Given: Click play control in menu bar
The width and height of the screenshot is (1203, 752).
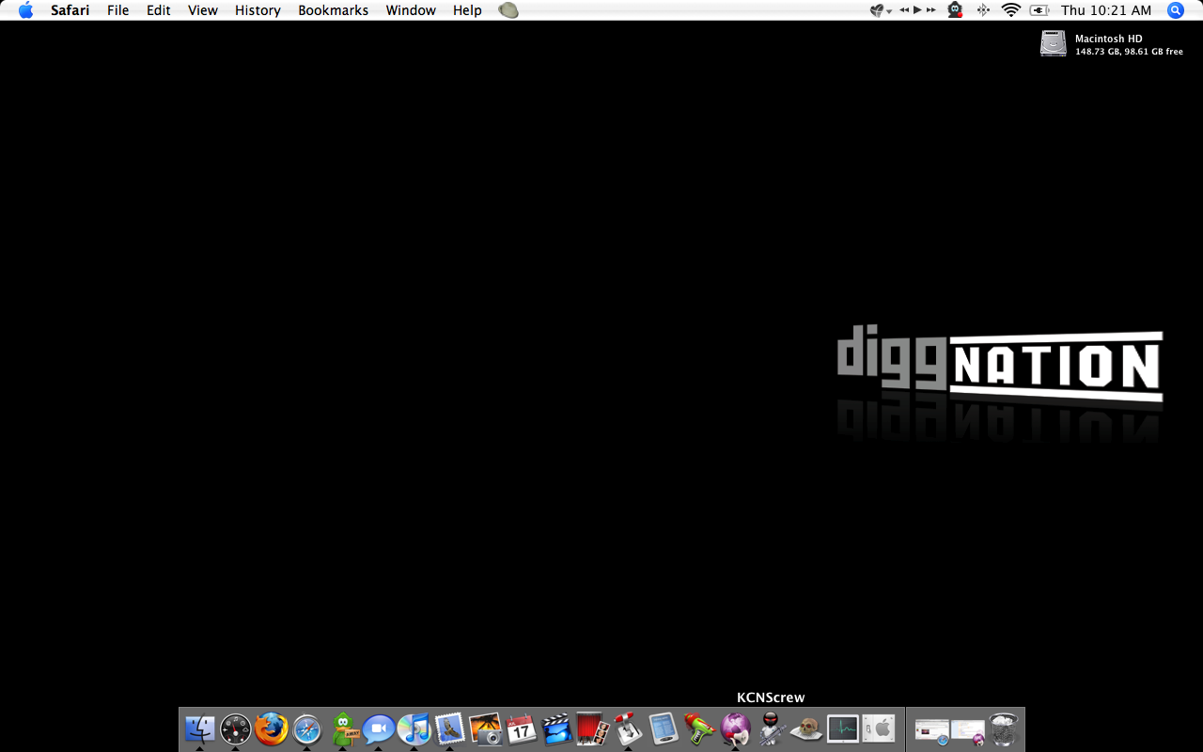Looking at the screenshot, I should (917, 10).
